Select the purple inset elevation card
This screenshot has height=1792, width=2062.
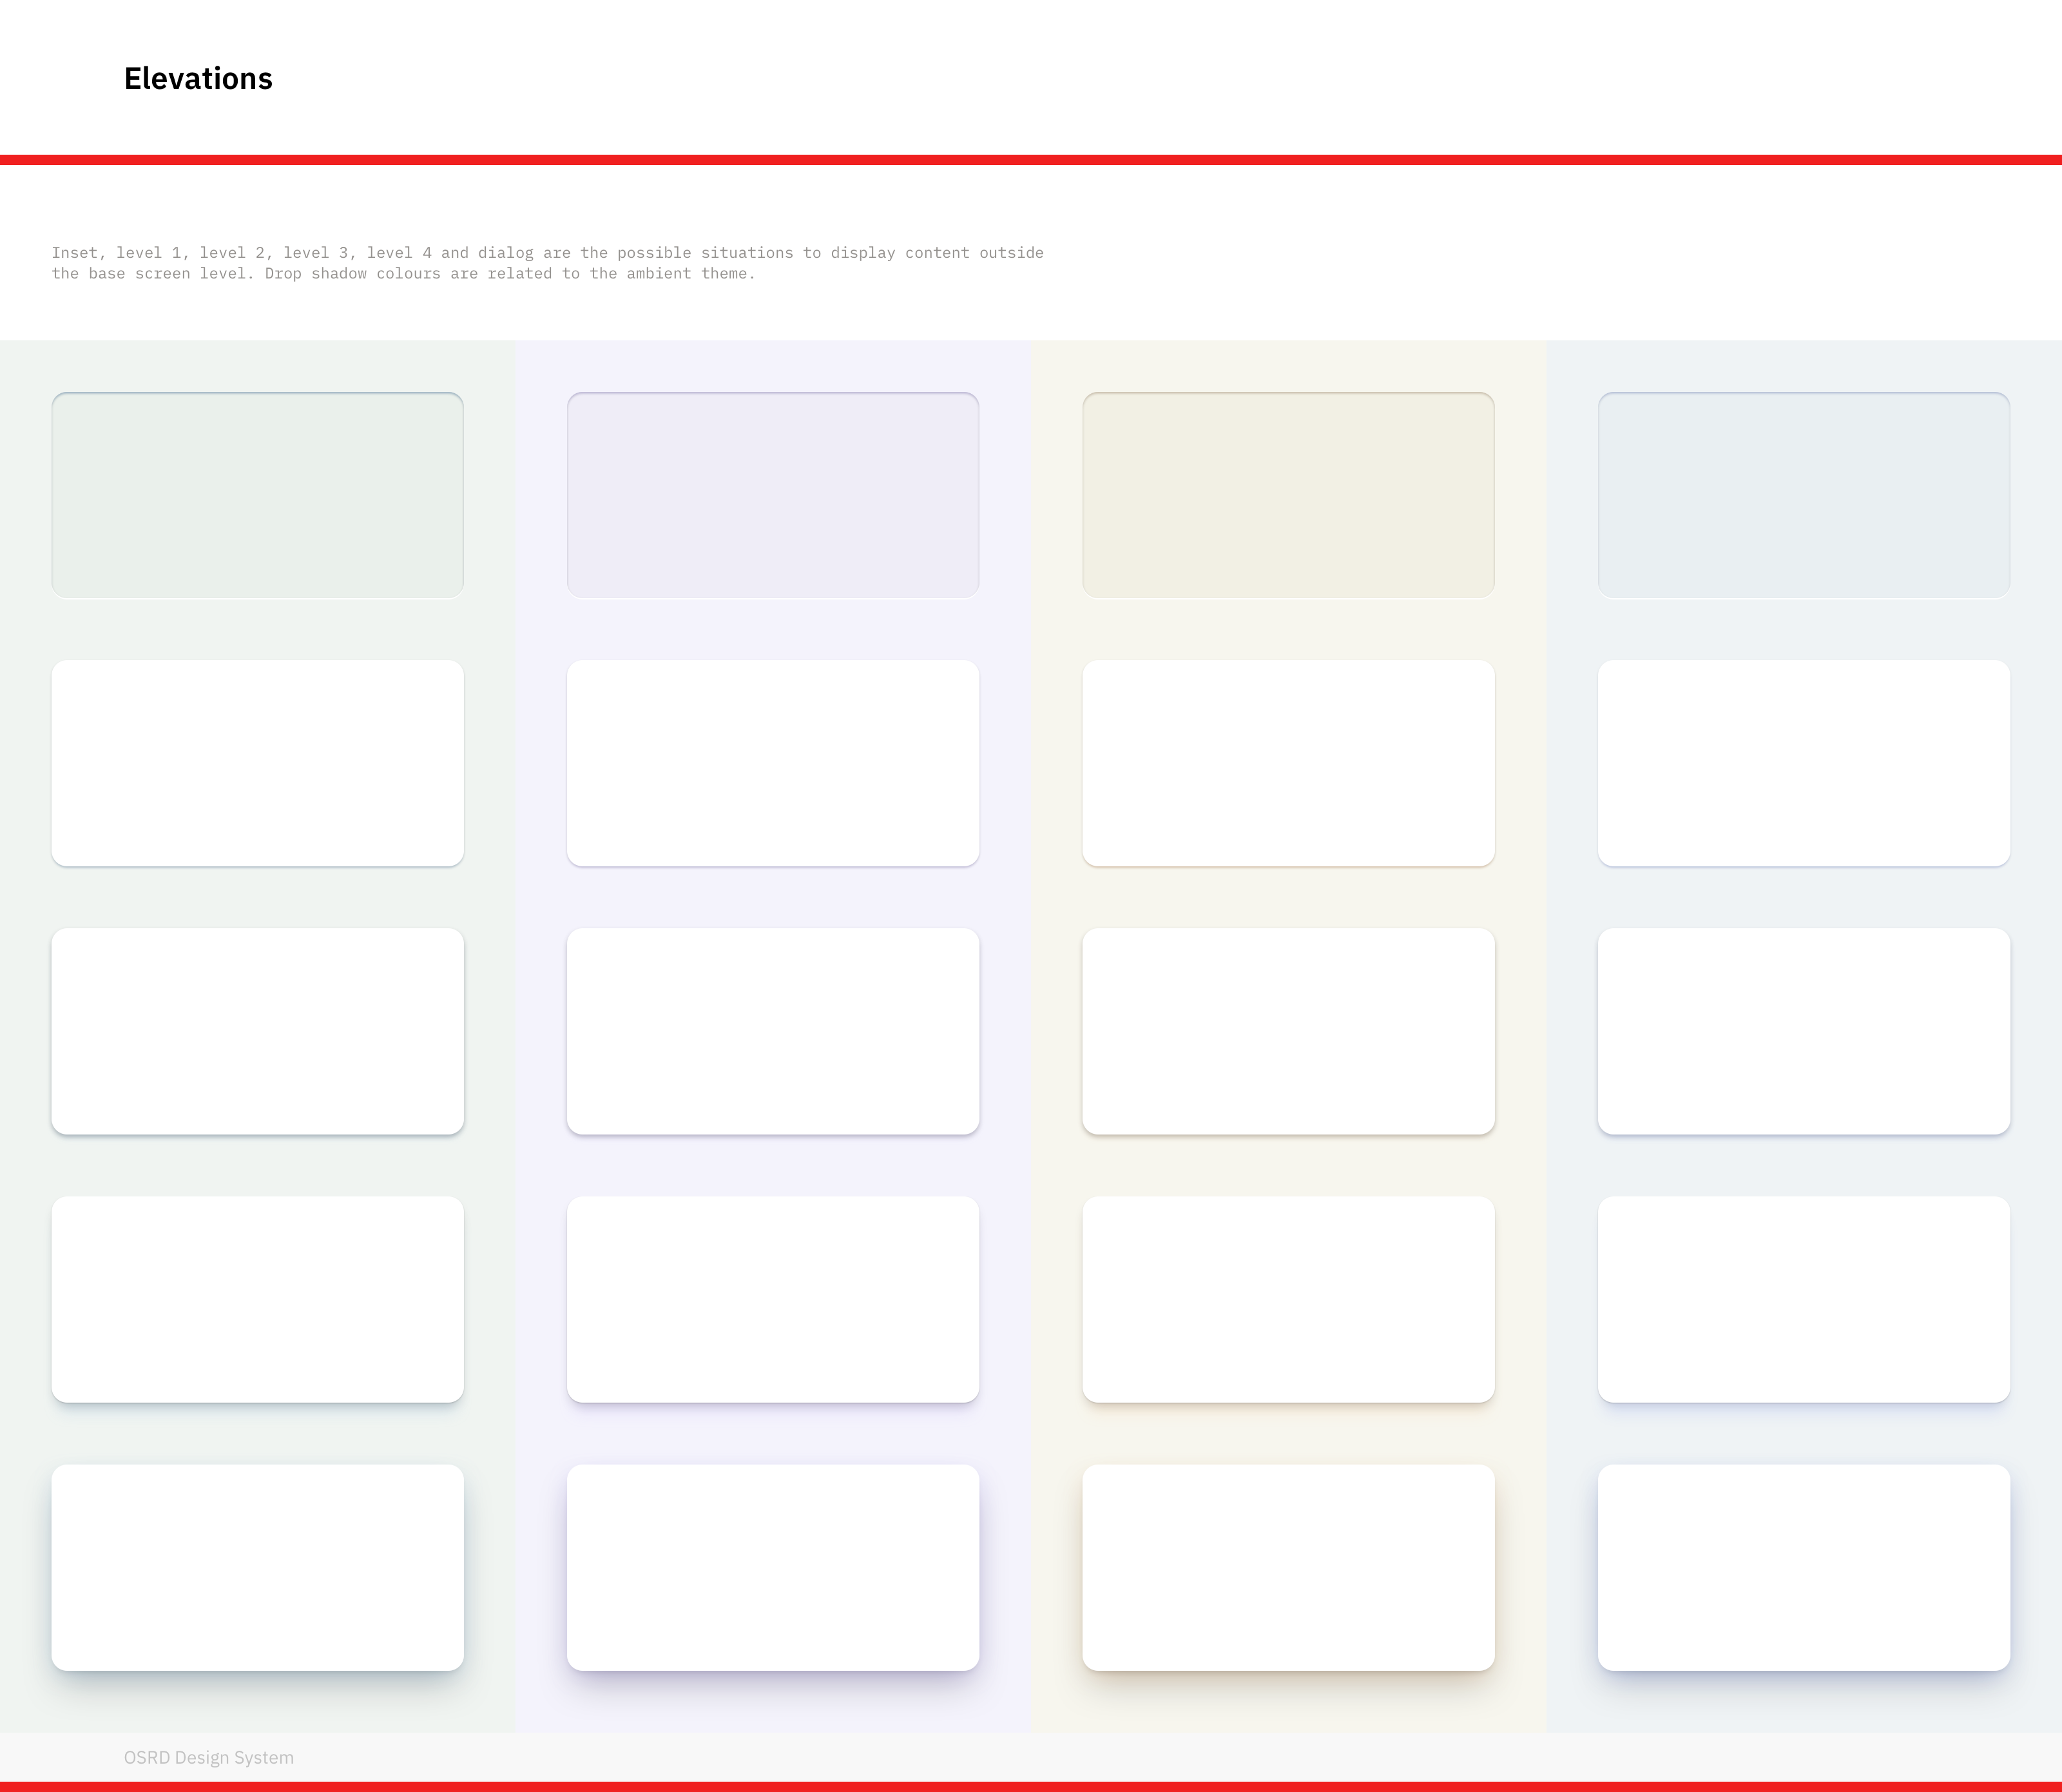pos(773,495)
